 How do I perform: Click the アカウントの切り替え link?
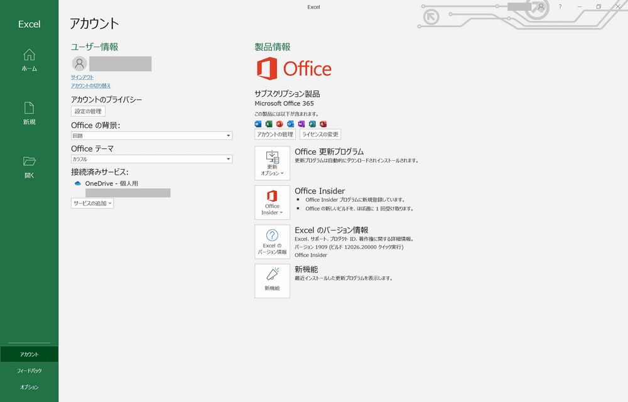pyautogui.click(x=91, y=85)
